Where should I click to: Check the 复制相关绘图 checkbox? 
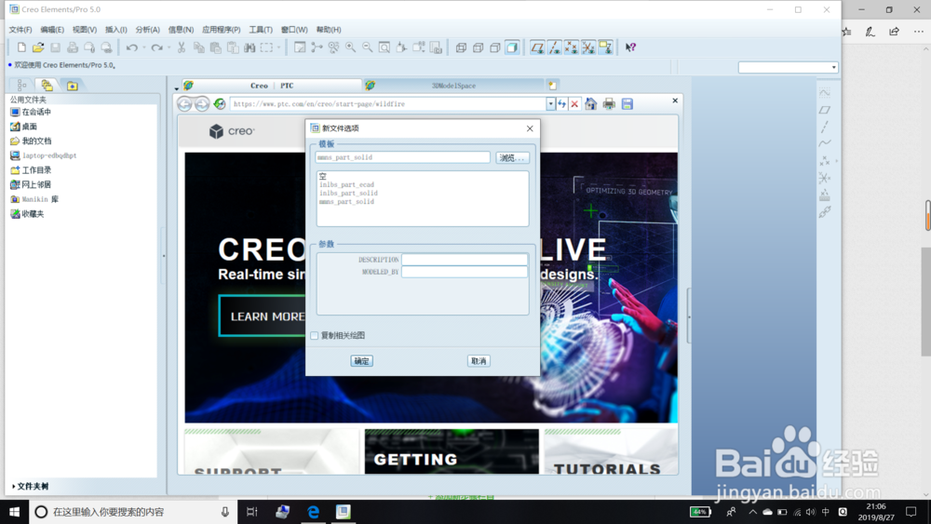click(315, 335)
